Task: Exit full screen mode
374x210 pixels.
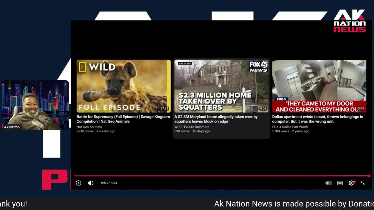Action: pyautogui.click(x=363, y=183)
